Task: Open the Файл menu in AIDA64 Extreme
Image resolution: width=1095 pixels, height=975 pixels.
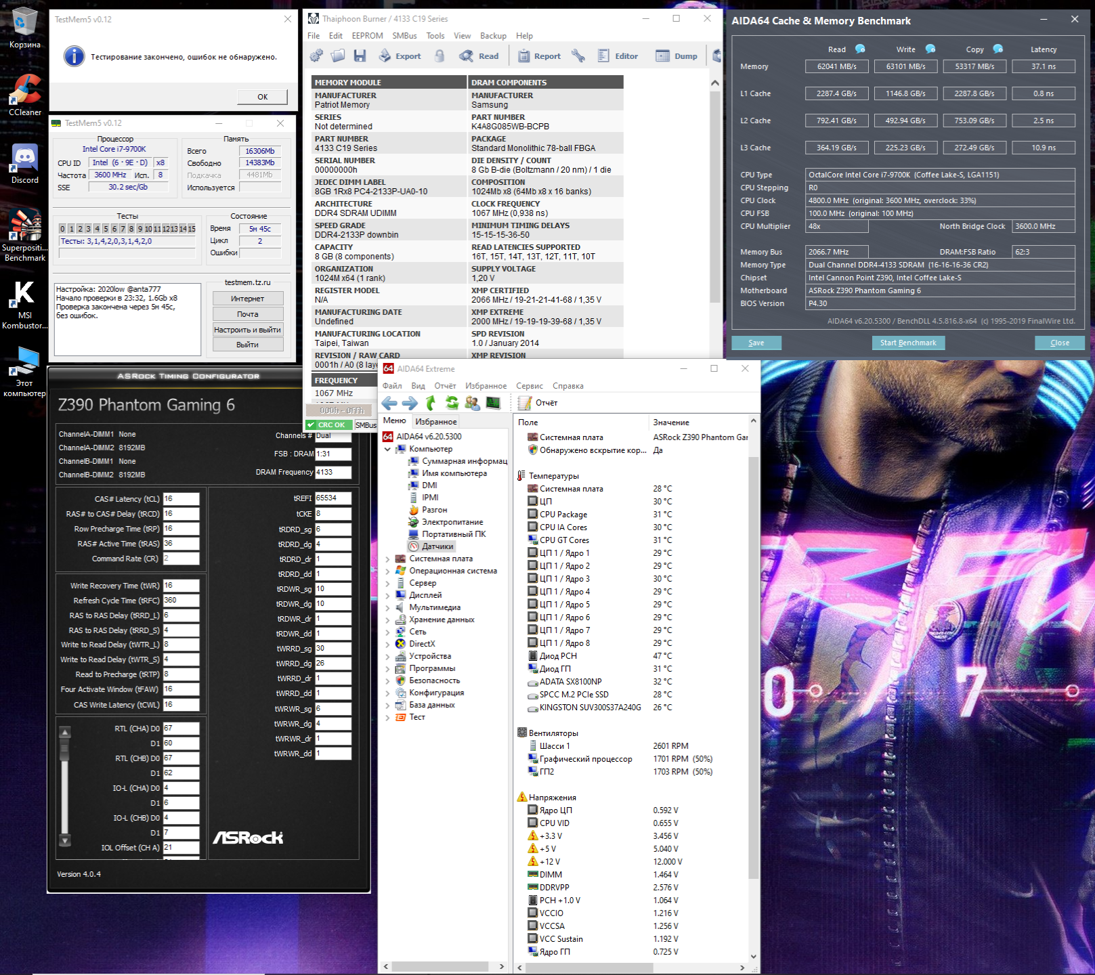Action: 392,386
